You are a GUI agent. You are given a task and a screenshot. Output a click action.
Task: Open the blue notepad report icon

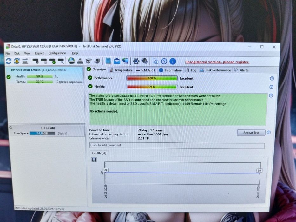108,61
